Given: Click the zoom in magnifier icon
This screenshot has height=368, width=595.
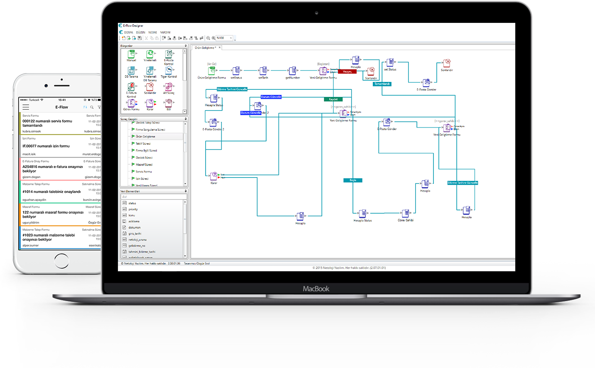Looking at the screenshot, I should [213, 38].
